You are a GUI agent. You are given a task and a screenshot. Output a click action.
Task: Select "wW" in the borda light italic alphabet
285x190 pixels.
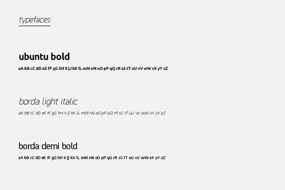coord(145,113)
